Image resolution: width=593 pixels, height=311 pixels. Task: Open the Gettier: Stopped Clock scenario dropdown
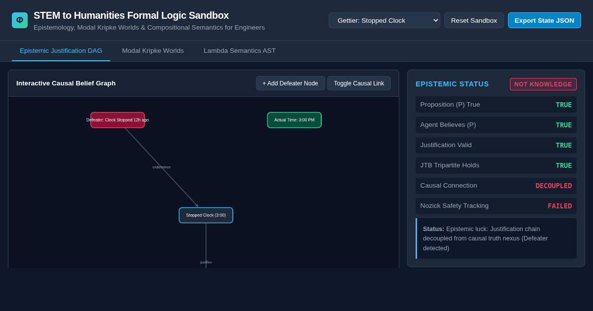[x=384, y=20]
